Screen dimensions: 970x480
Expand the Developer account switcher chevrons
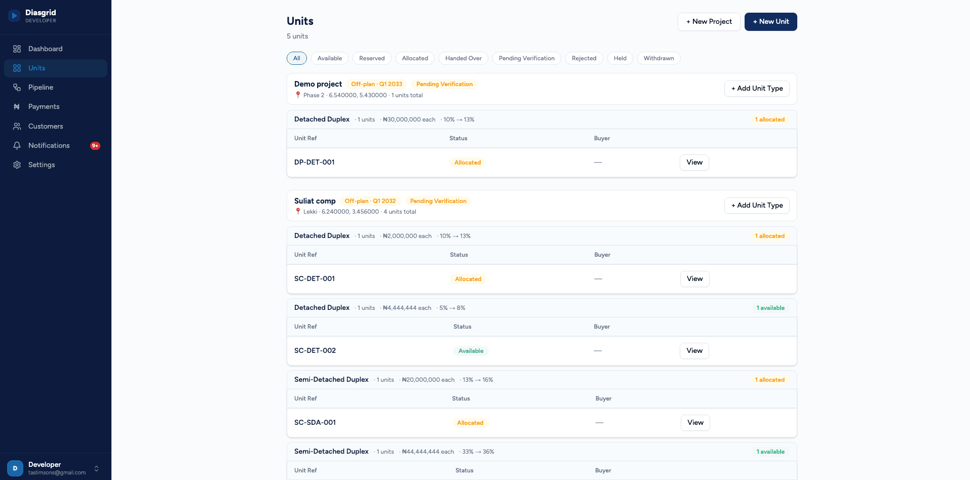coord(96,468)
